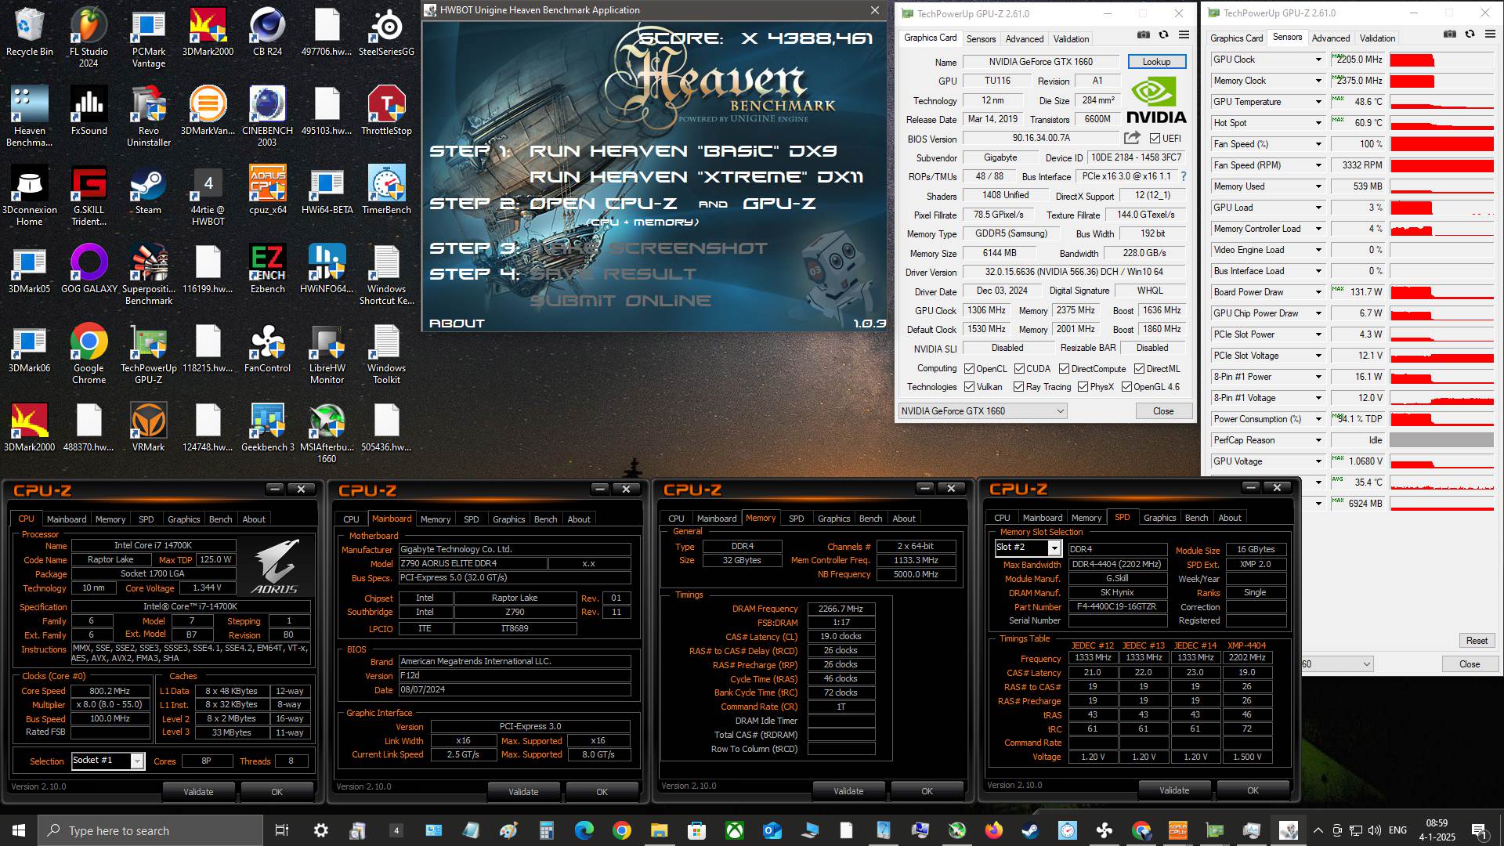Open the NVIDIA GeForce GTX 1660 GPU selector dropdown
Viewport: 1504px width, 846px height.
982,411
